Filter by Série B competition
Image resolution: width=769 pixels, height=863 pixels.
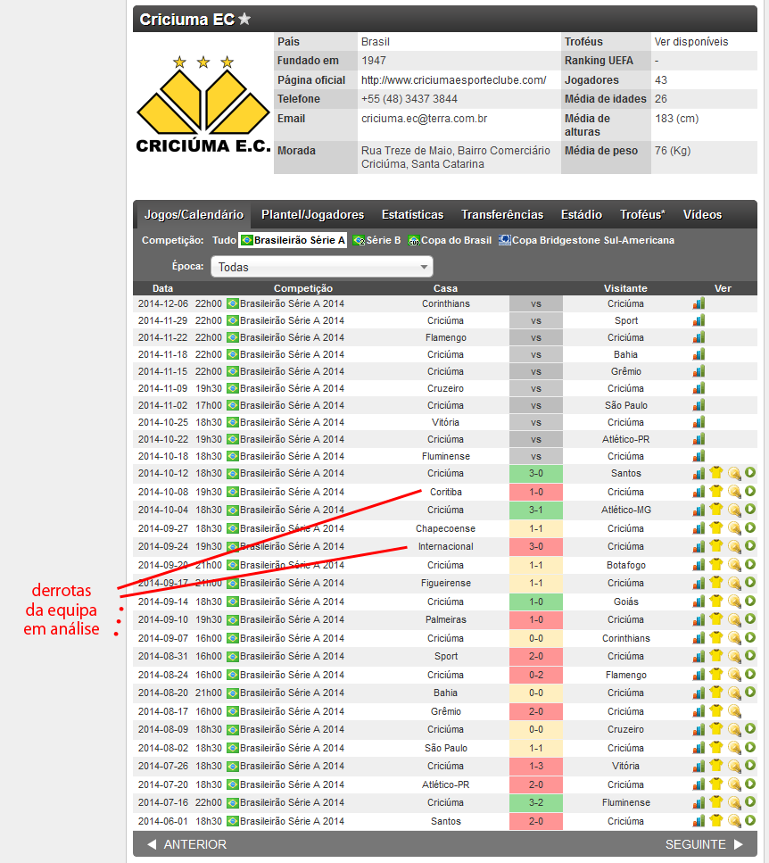tap(376, 240)
